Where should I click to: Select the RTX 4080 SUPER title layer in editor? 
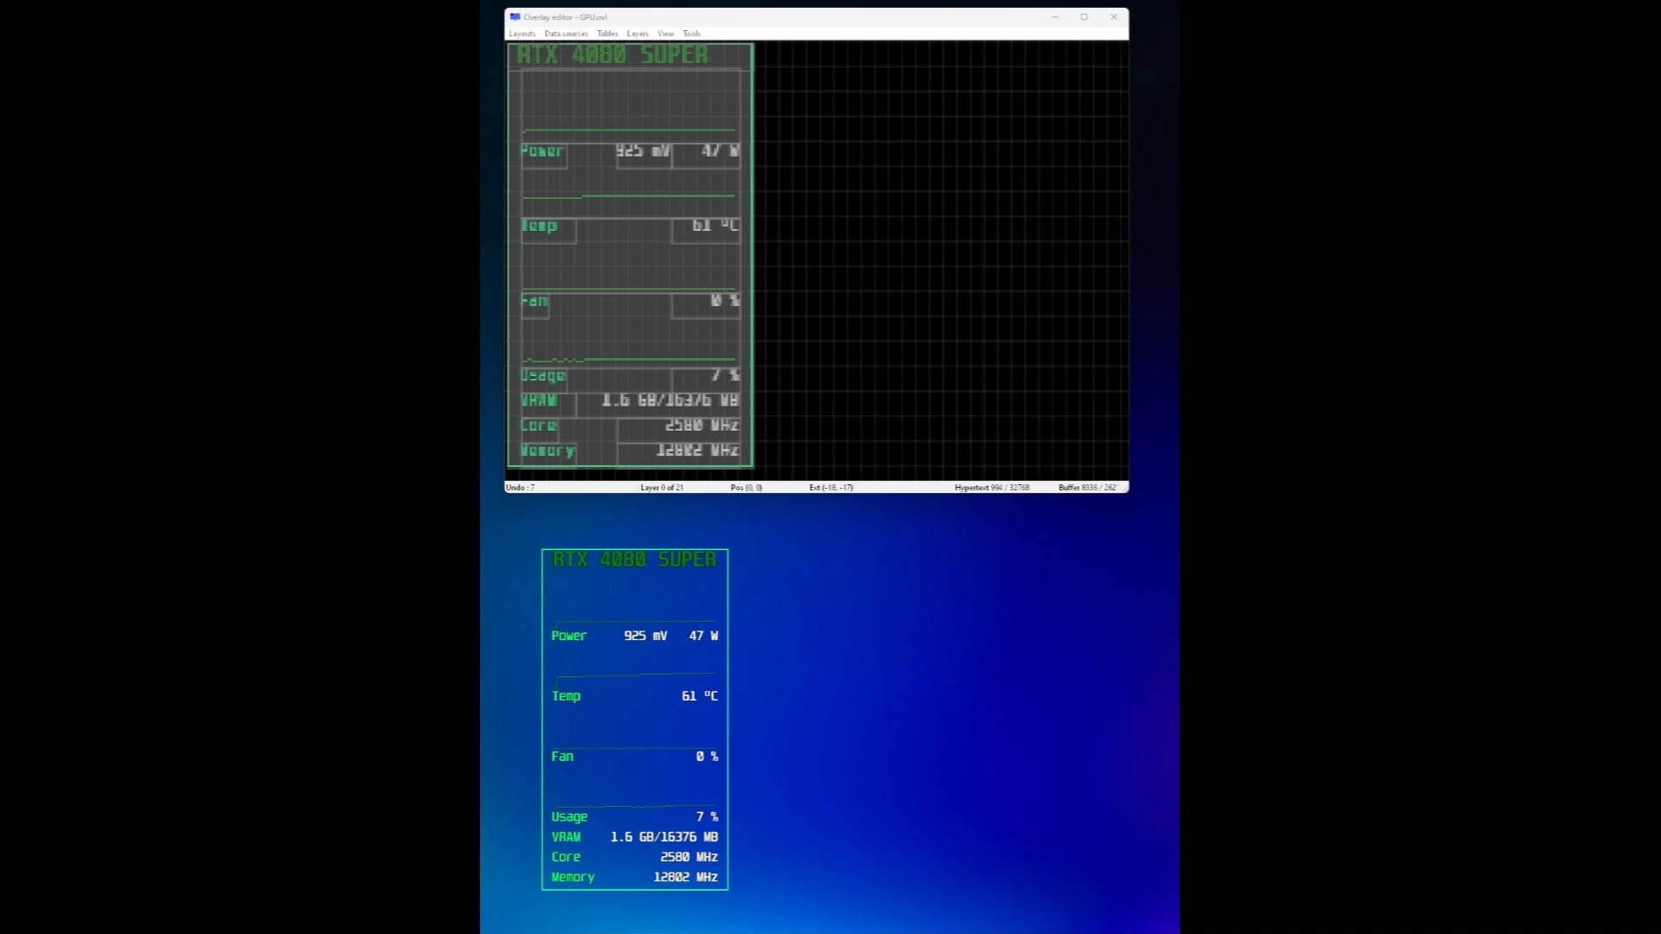pos(612,55)
